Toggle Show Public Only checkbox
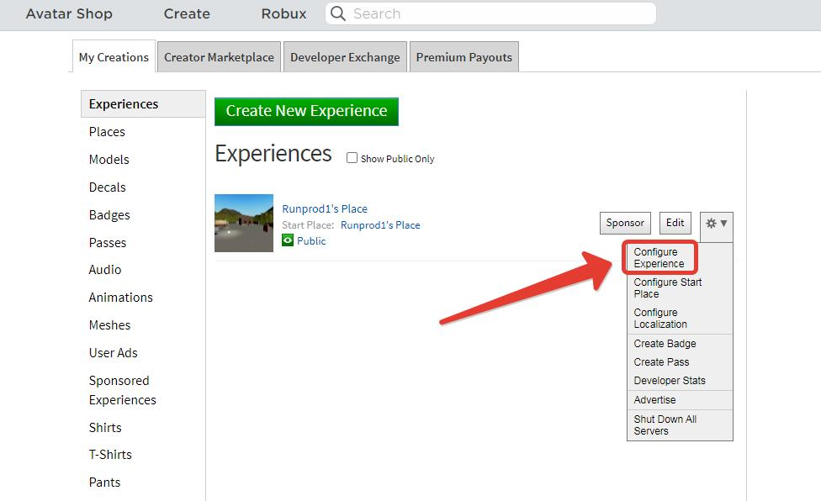The width and height of the screenshot is (821, 501). pos(352,158)
